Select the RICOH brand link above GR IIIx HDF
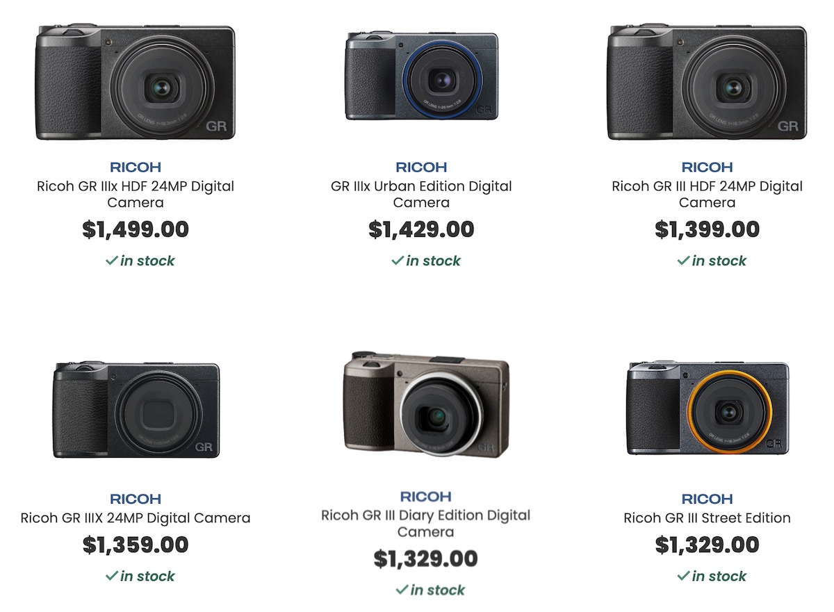Viewport: 834px width, 612px height. [x=136, y=167]
